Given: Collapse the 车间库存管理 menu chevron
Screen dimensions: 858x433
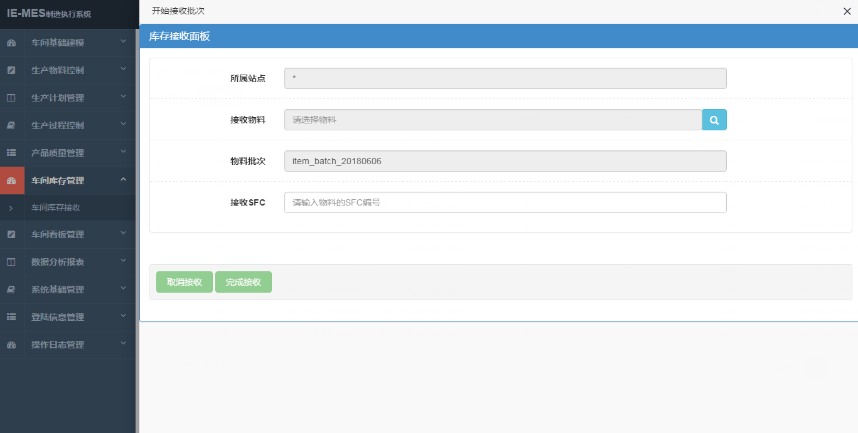Looking at the screenshot, I should [x=123, y=180].
